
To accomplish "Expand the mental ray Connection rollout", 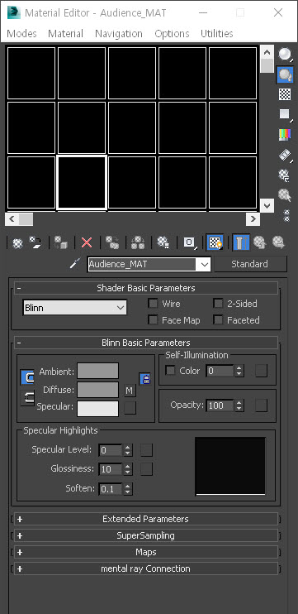I will pos(146,568).
